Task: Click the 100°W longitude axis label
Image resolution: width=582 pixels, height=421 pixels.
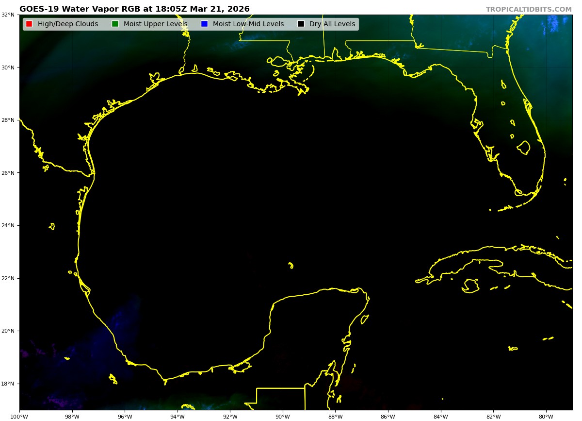Action: (x=19, y=416)
